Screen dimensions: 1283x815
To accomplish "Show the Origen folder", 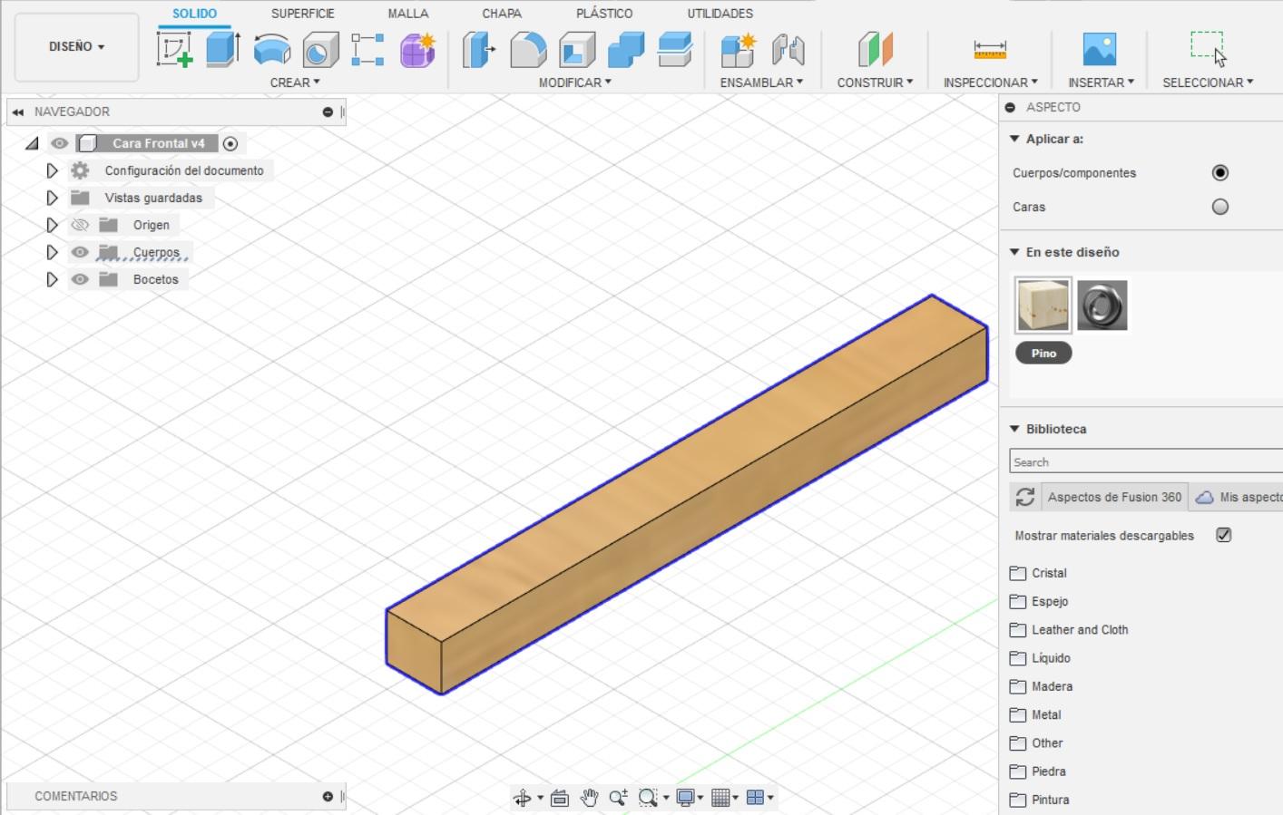I will click(x=80, y=225).
